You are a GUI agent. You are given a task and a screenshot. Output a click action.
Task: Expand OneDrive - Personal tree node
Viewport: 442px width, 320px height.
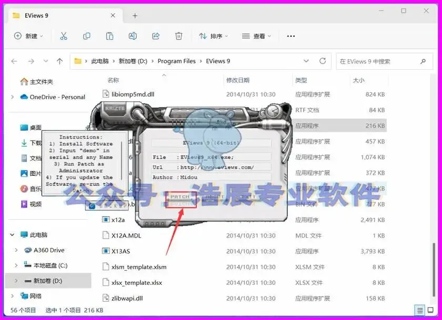12,97
